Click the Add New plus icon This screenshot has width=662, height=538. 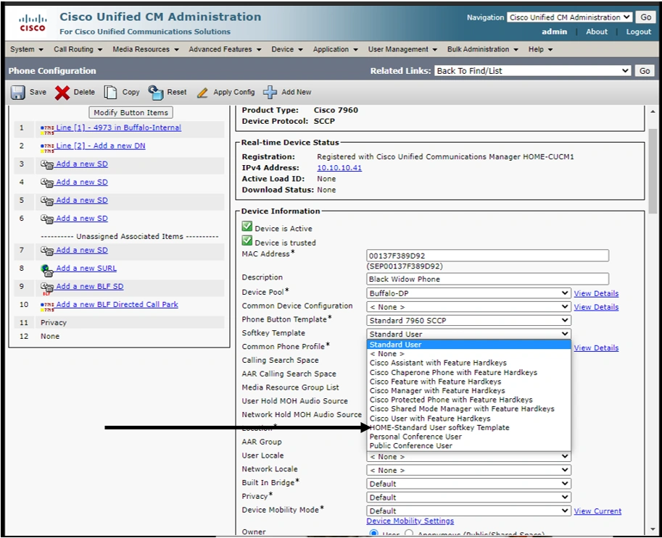coord(270,92)
